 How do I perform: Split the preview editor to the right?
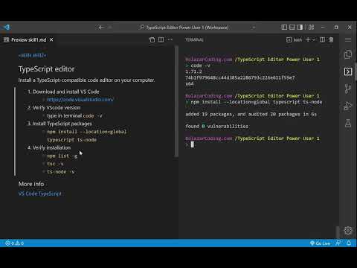click(161, 39)
